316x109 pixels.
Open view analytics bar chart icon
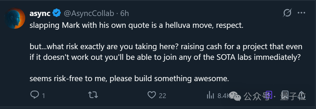click(210, 95)
